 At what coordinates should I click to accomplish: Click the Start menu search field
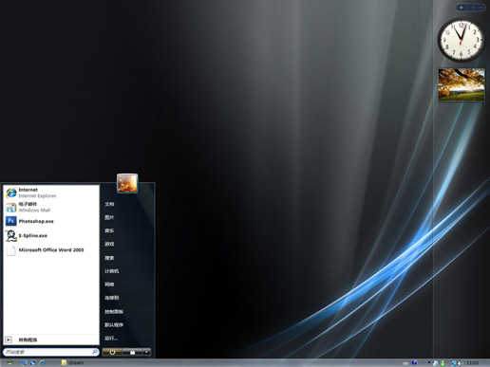pos(50,352)
